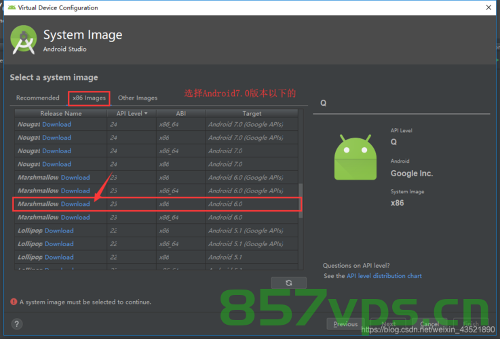The width and height of the screenshot is (500, 339).
Task: Click the 'Select a system image' heading
Action: pos(54,77)
